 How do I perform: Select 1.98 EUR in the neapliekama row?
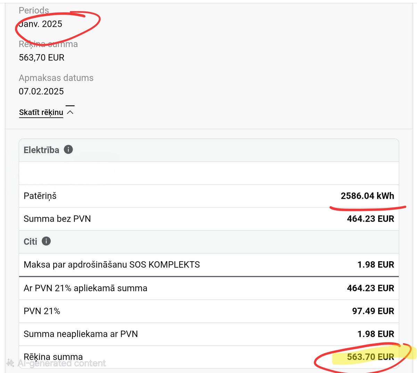(376, 334)
